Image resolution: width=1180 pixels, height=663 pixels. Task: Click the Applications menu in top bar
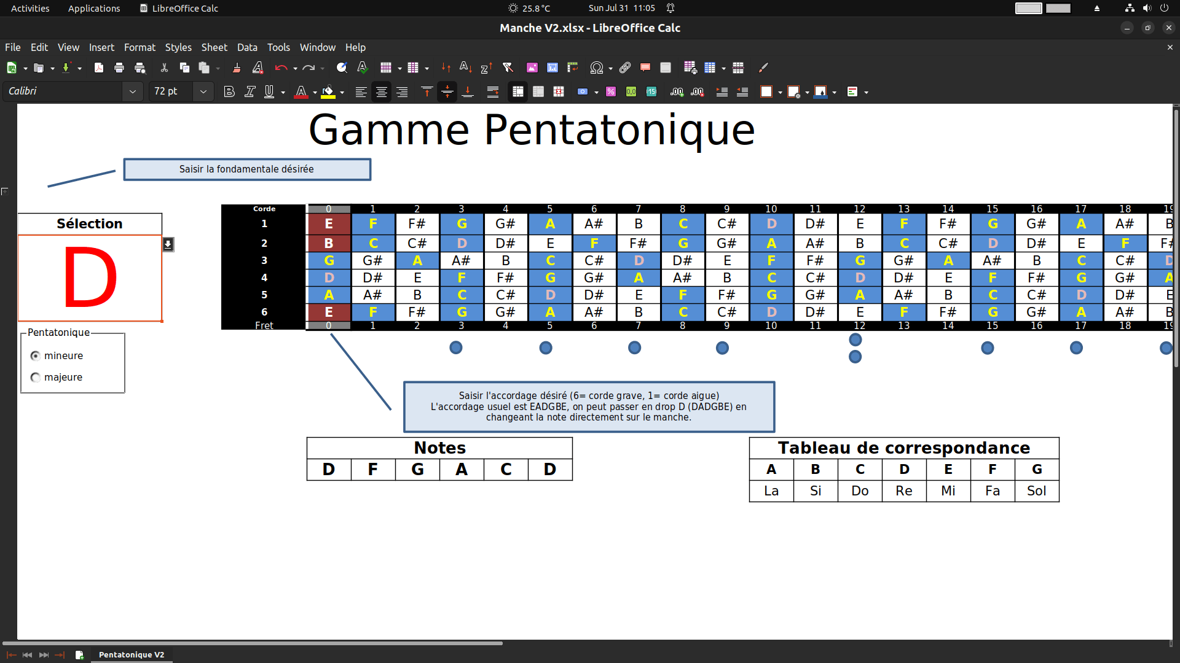point(94,8)
